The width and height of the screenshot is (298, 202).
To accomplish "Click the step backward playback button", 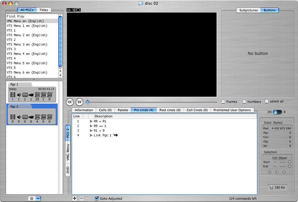I will click(x=70, y=102).
